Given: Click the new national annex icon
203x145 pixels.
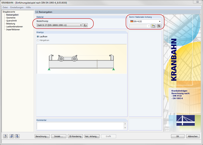Looking at the screenshot, I should point(153,26).
